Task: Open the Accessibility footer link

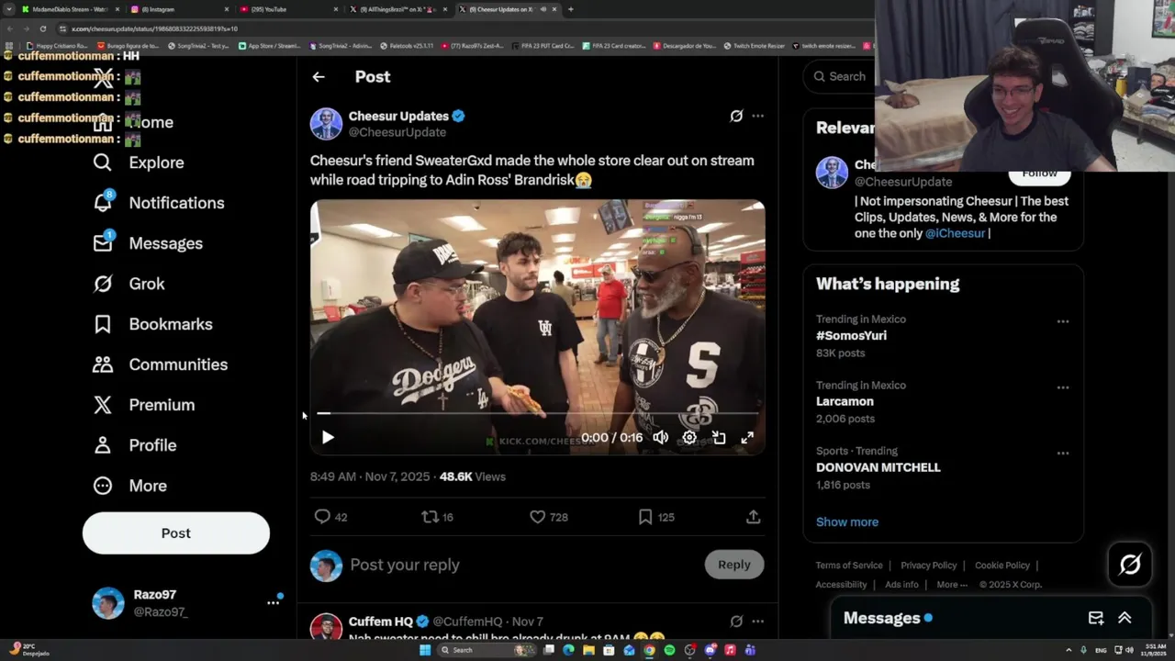Action: tap(841, 585)
